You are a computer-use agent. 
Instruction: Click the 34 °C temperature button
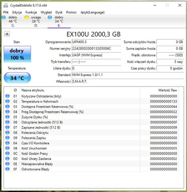click(x=17, y=78)
